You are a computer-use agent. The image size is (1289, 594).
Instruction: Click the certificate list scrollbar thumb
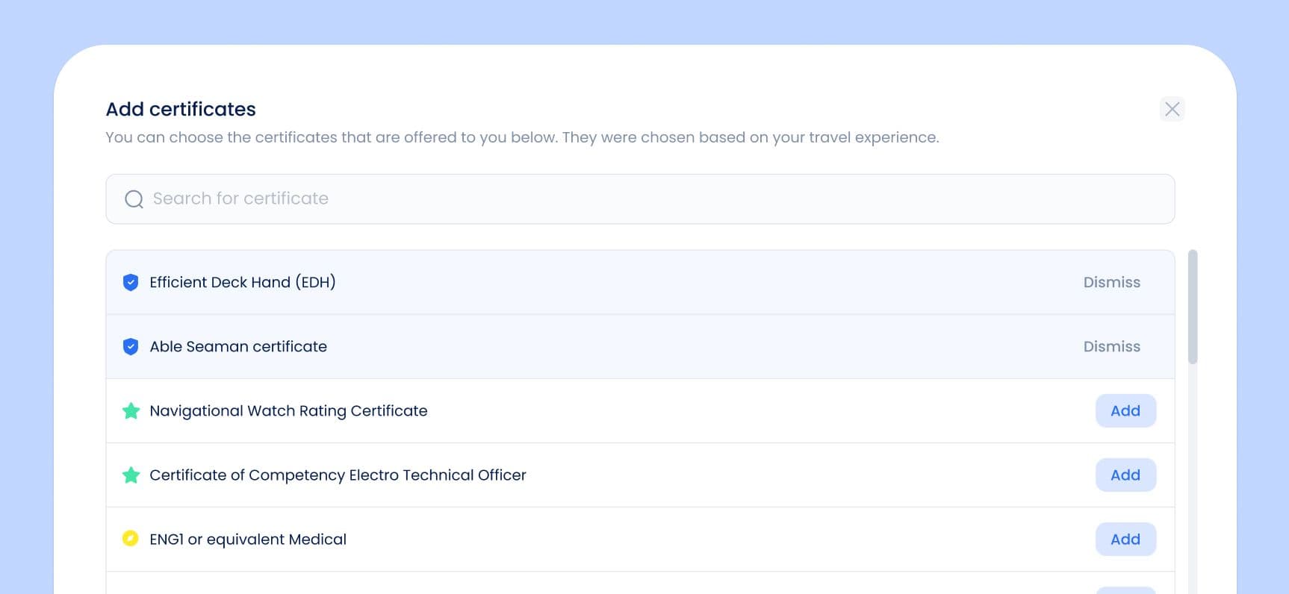click(1193, 307)
